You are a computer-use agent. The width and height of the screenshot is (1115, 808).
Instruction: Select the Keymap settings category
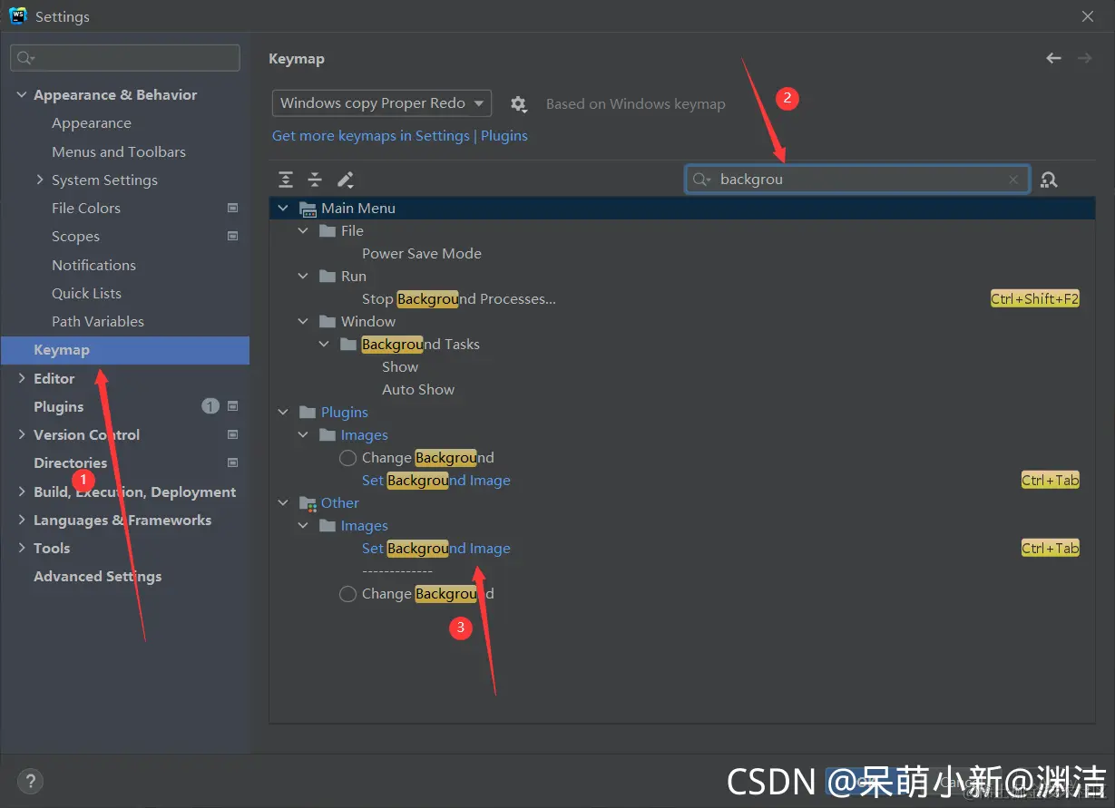125,350
